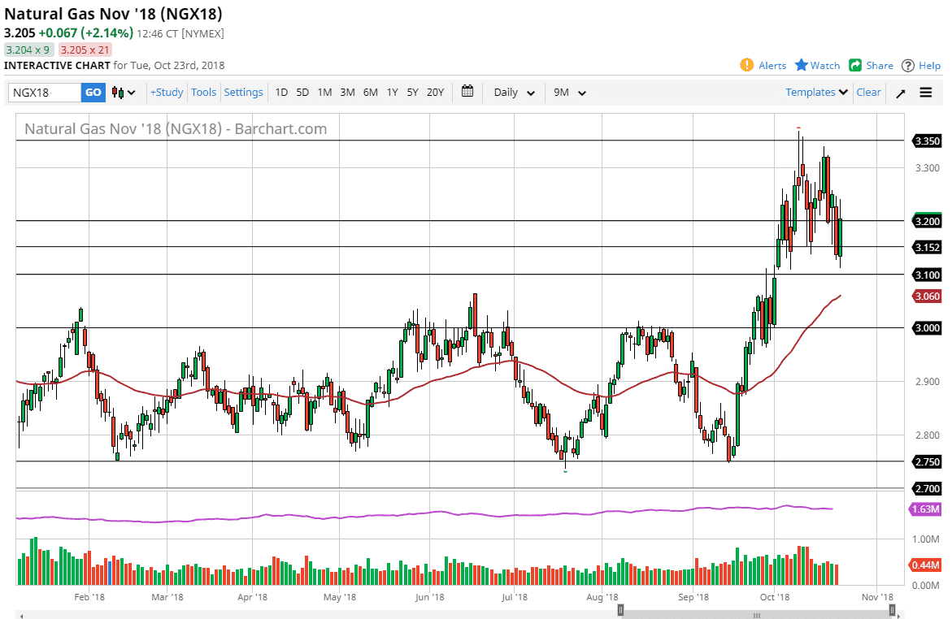Click the scrollbar left arrow
The height and width of the screenshot is (619, 952).
[22, 616]
